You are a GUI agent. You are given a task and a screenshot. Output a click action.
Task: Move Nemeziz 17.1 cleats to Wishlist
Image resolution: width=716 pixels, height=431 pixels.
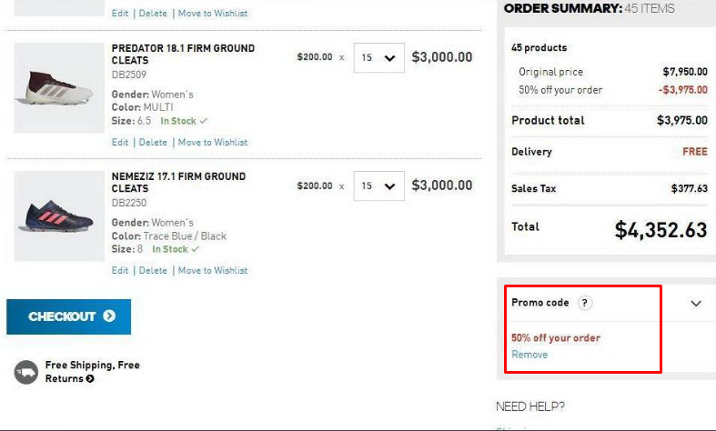point(213,271)
